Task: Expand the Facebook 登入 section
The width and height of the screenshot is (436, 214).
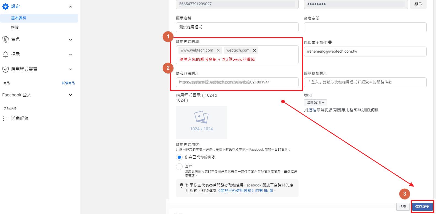Action: (71, 95)
